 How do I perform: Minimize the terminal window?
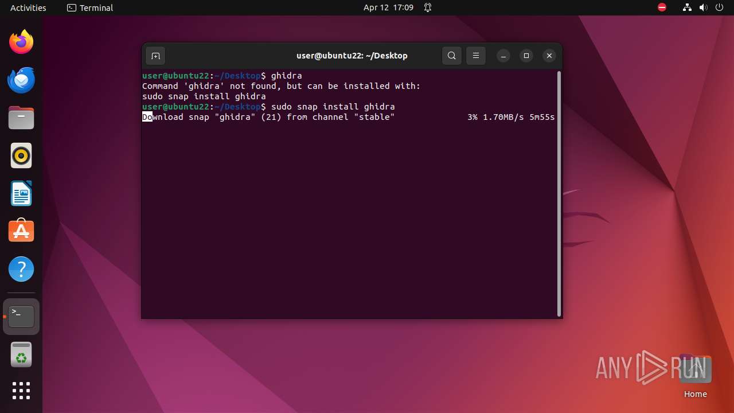503,56
